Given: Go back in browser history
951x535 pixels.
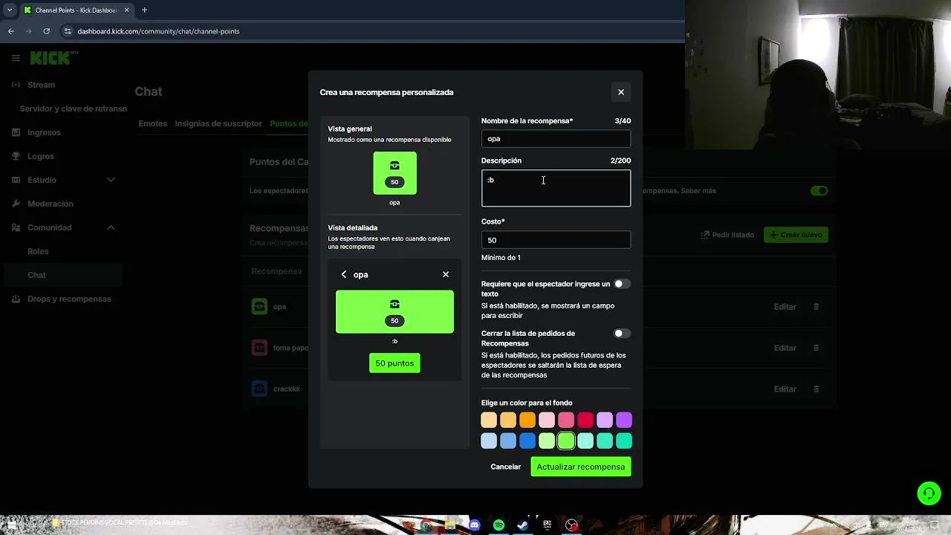Looking at the screenshot, I should pos(11,31).
